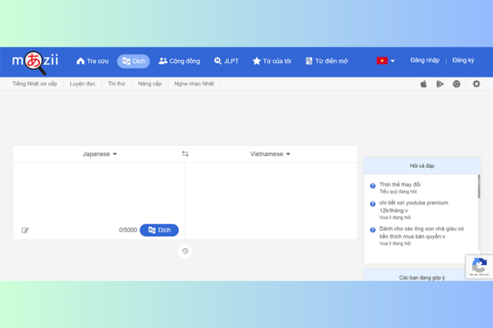The height and width of the screenshot is (328, 493).
Task: Click the people icon beside Cộng đồng
Action: pos(163,61)
